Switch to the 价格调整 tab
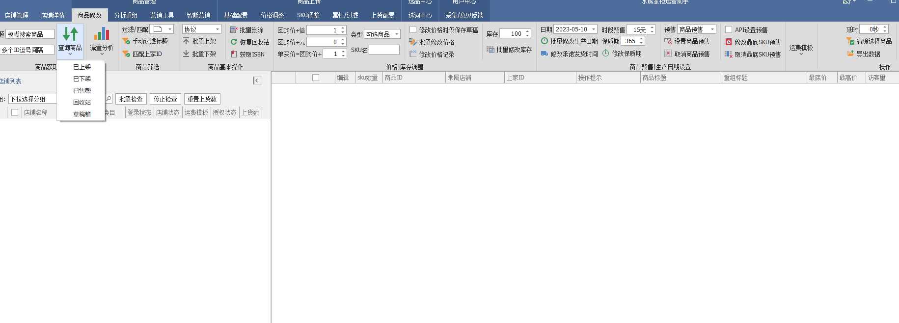 tap(272, 15)
